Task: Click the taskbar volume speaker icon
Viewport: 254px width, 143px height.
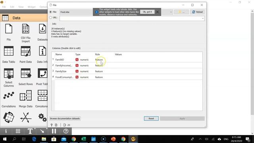Action: [206, 139]
